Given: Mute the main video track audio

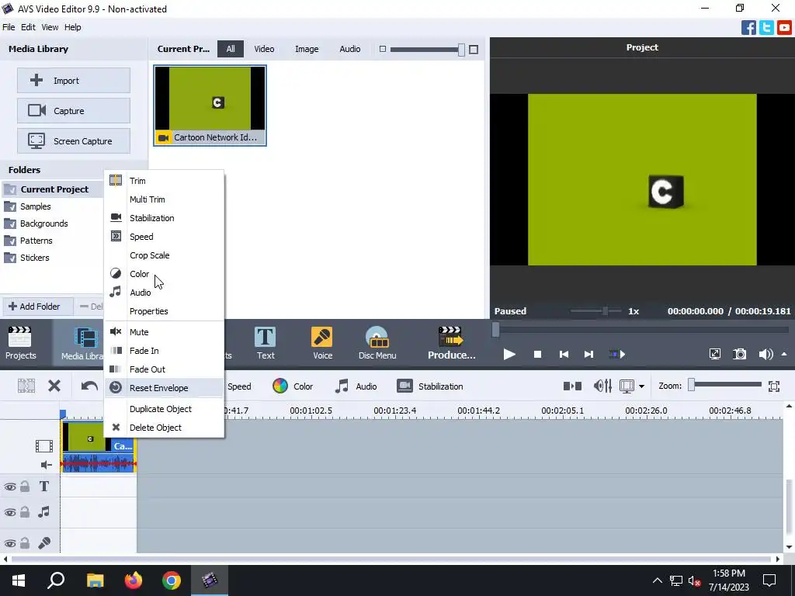Looking at the screenshot, I should [46, 465].
